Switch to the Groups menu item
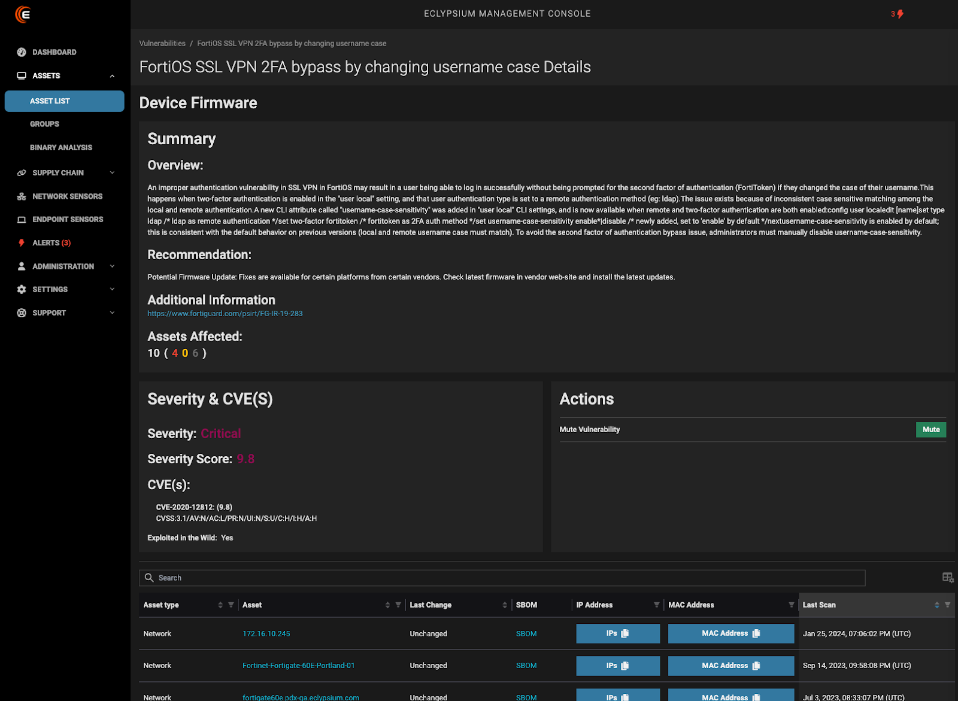 pyautogui.click(x=44, y=124)
